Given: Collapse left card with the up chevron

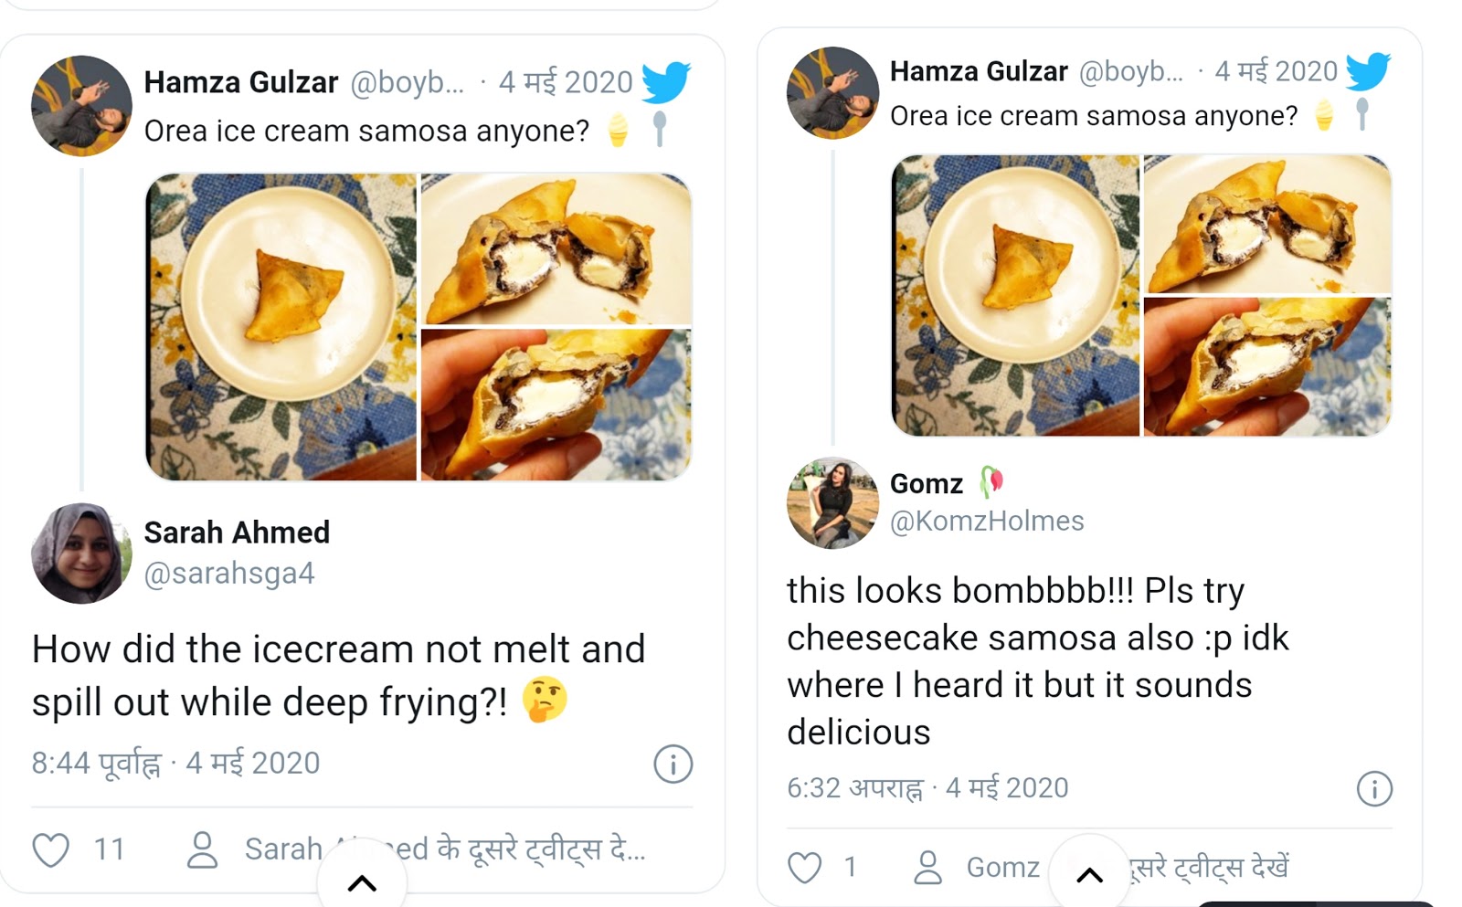Looking at the screenshot, I should 363,883.
